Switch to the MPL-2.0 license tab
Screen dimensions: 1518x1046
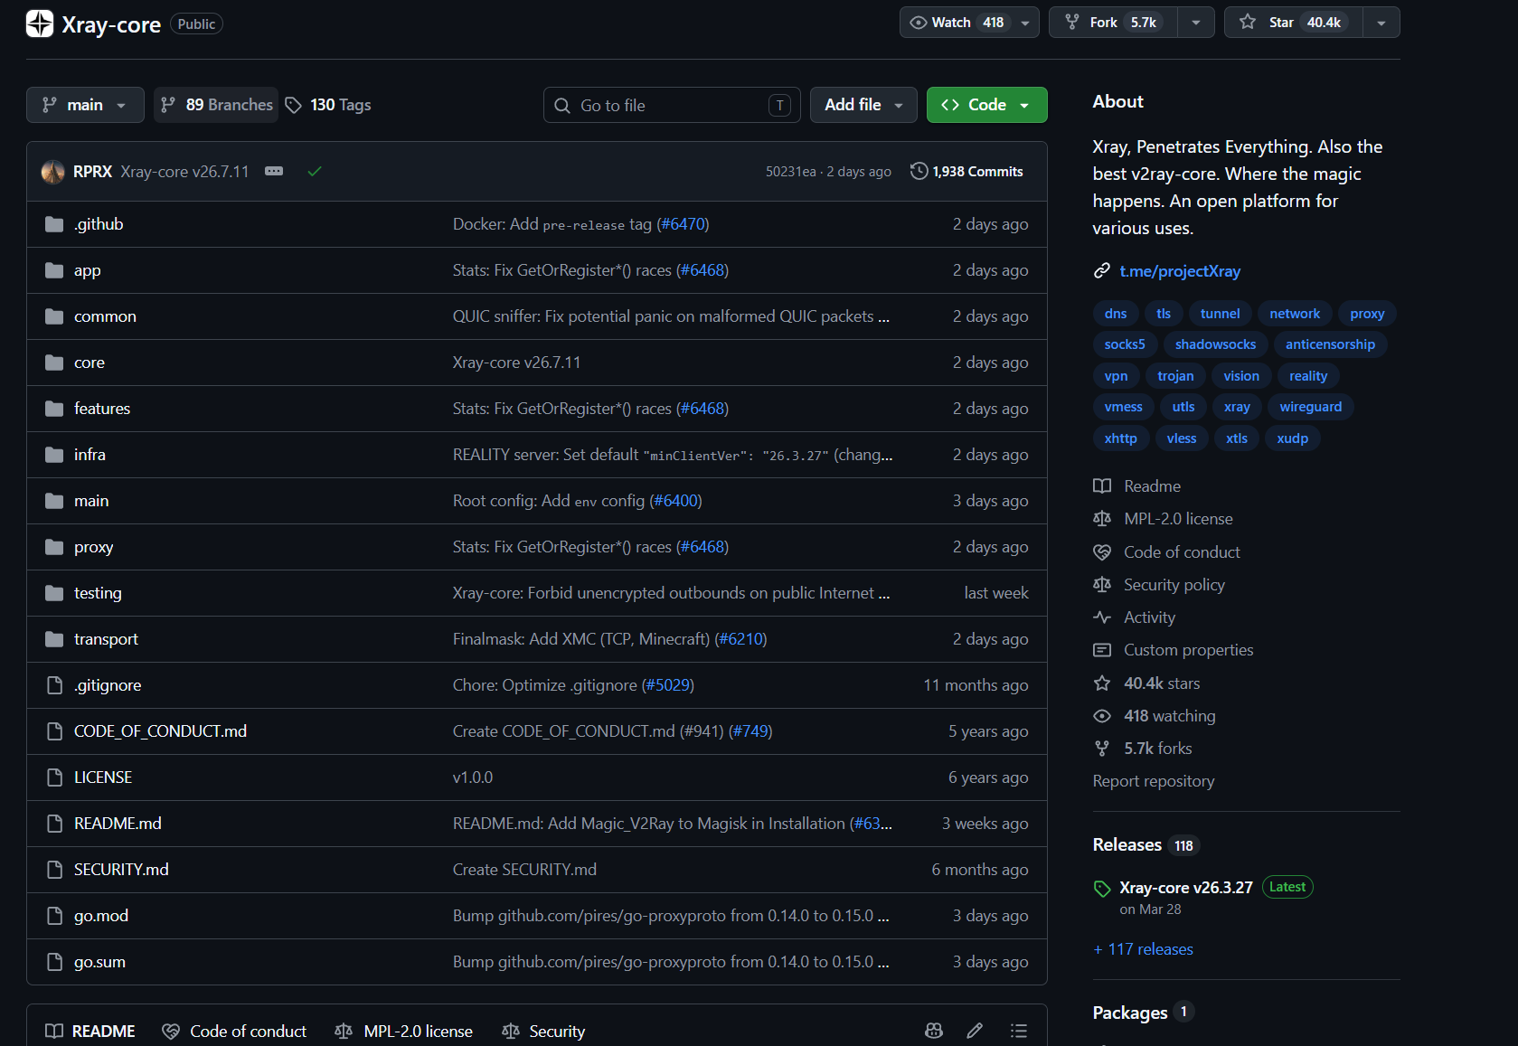pos(403,1031)
